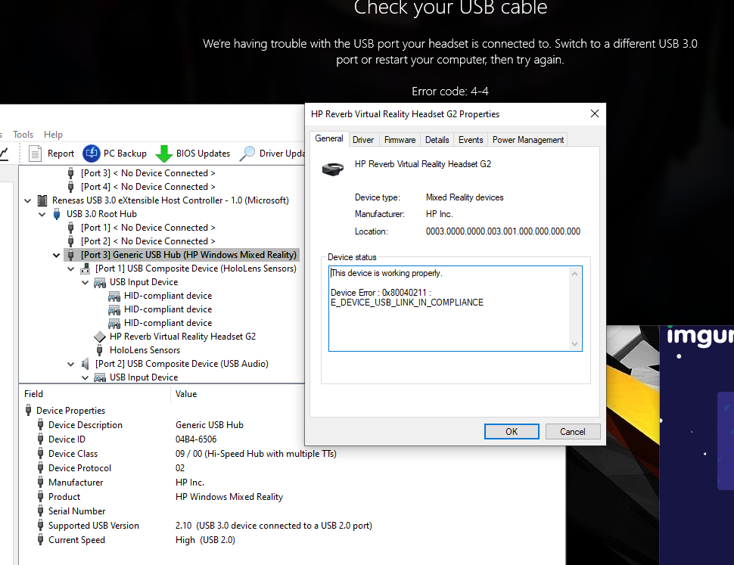
Task: Select the upper Port 3 No Device Connected
Action: (148, 173)
